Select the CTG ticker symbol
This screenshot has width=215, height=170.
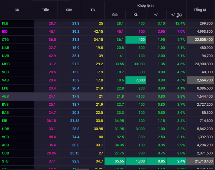5,40
